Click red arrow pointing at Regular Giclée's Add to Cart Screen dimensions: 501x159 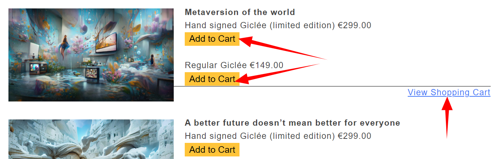pyautogui.click(x=279, y=71)
